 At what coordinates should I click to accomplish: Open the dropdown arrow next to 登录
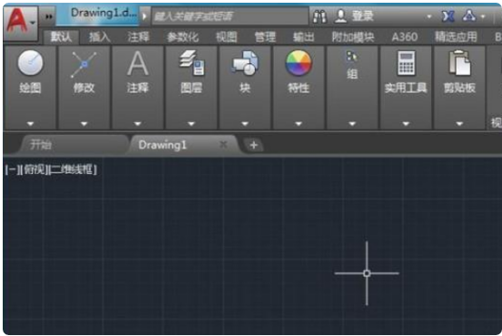[x=429, y=16]
